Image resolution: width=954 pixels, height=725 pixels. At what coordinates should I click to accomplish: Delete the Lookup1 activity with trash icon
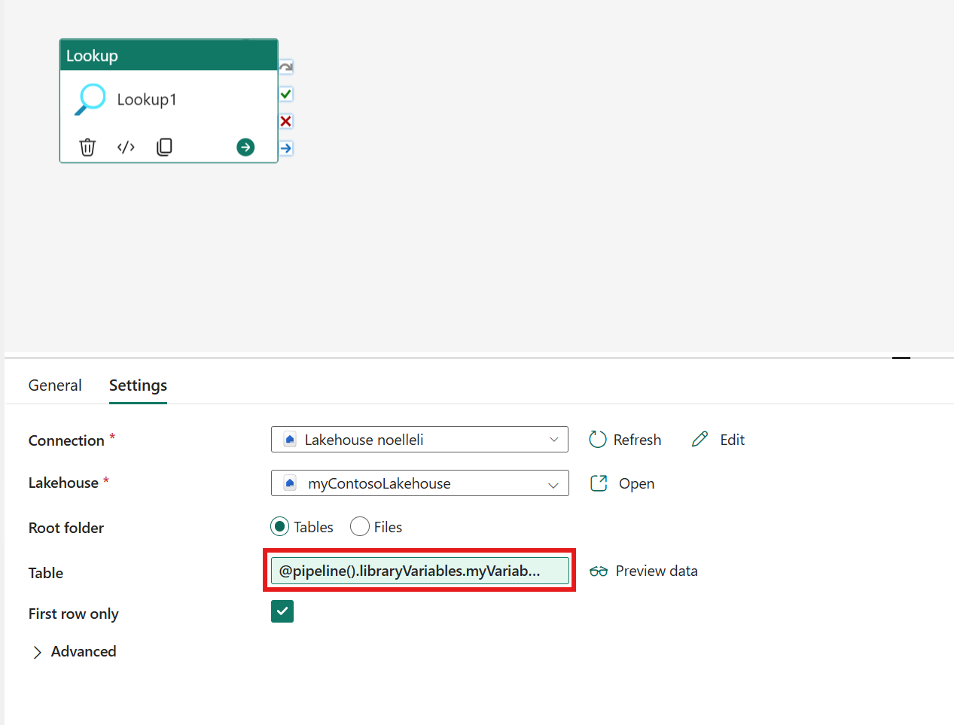[x=87, y=147]
